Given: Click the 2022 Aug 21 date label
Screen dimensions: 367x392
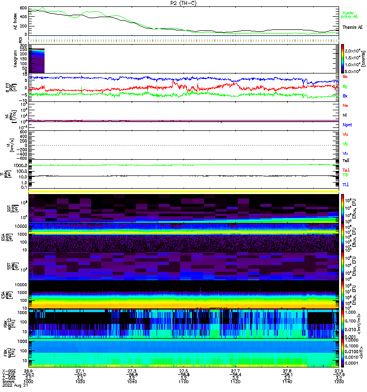Looking at the screenshot, I should (15, 386).
